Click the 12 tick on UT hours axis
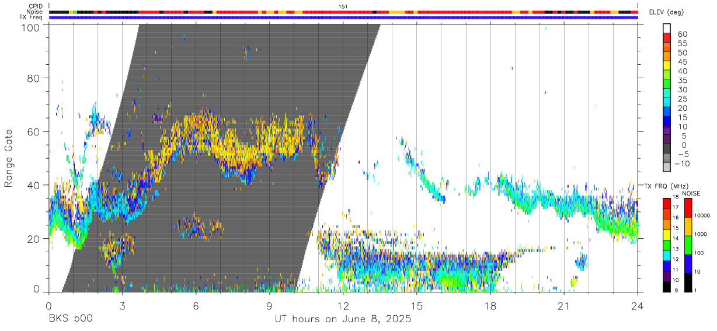The image size is (717, 331). click(343, 306)
